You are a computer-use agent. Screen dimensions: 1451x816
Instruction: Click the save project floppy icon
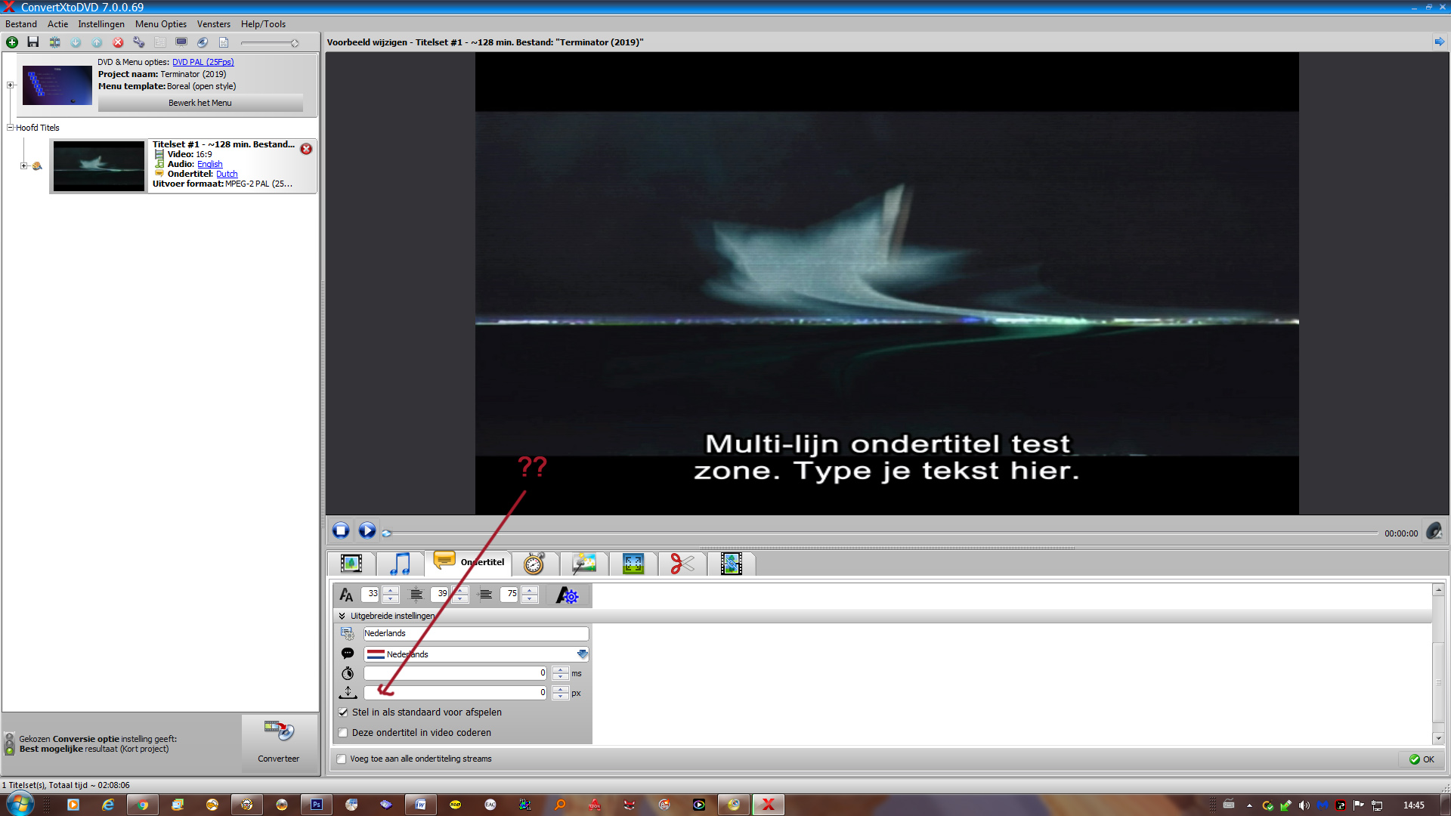[x=33, y=42]
